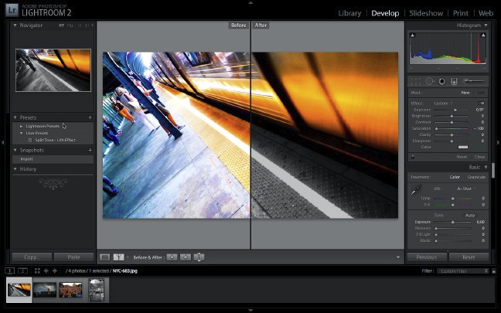The image size is (501, 313).
Task: Collapse the User Presets folder
Action: point(22,133)
